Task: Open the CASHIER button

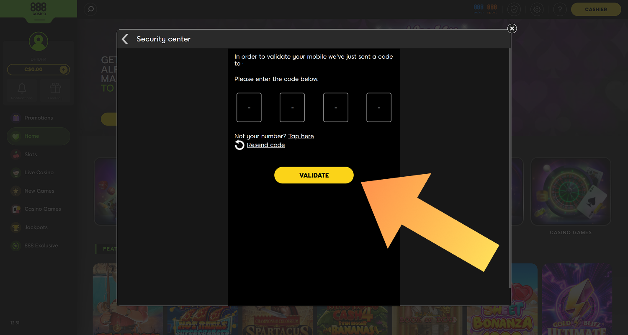Action: [x=596, y=9]
